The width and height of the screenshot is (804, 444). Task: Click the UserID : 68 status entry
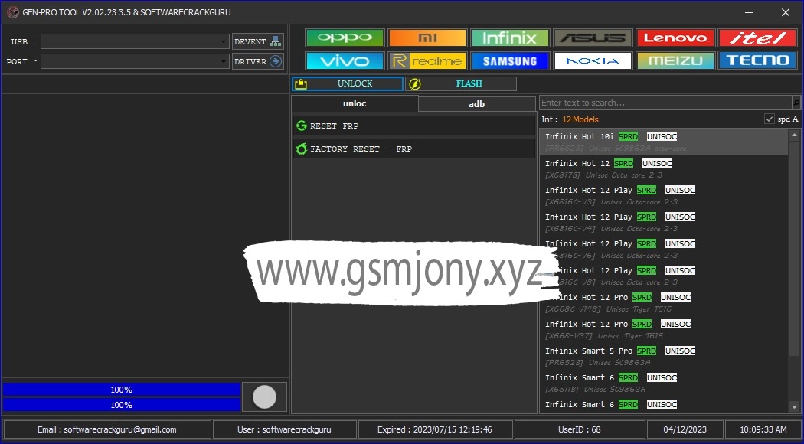580,429
